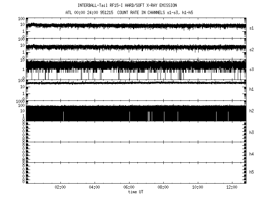Click the first white data gap in h2

(x=63, y=116)
